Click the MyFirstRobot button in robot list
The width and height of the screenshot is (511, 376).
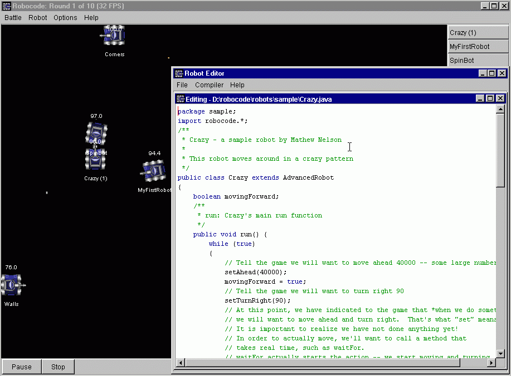pyautogui.click(x=478, y=47)
